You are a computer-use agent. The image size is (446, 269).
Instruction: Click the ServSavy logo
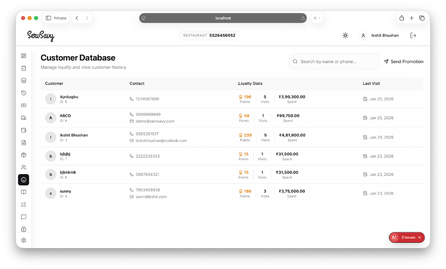point(41,36)
